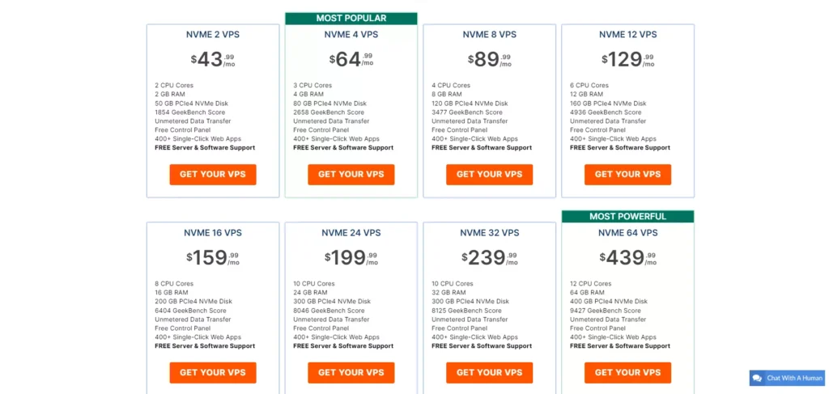Click the $64.99/mo price
This screenshot has height=394, width=829.
coord(351,60)
